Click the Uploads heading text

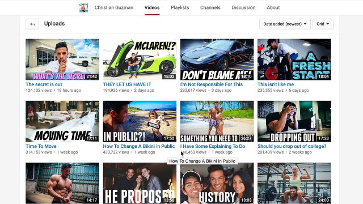pyautogui.click(x=54, y=24)
